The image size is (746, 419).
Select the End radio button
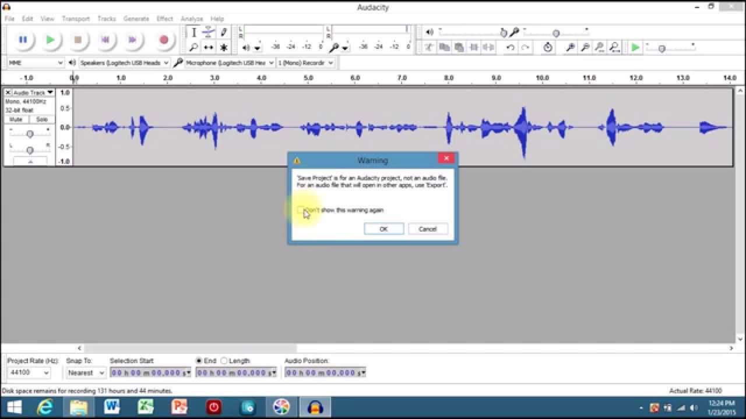click(199, 361)
